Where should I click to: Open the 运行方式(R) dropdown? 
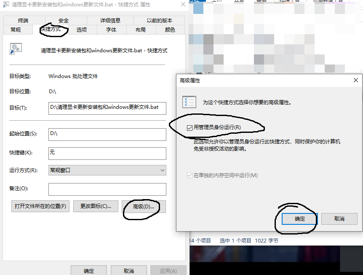107,170
